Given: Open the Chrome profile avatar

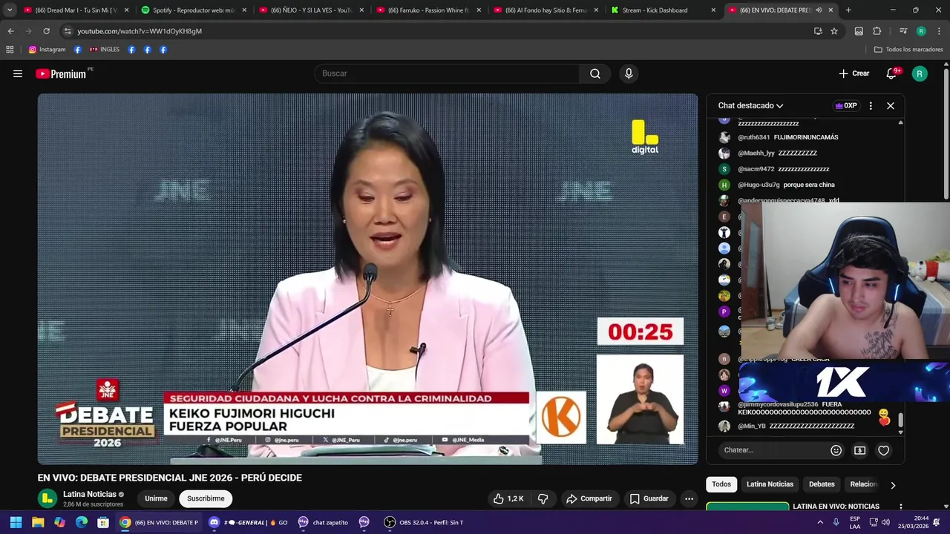Looking at the screenshot, I should pos(921,31).
